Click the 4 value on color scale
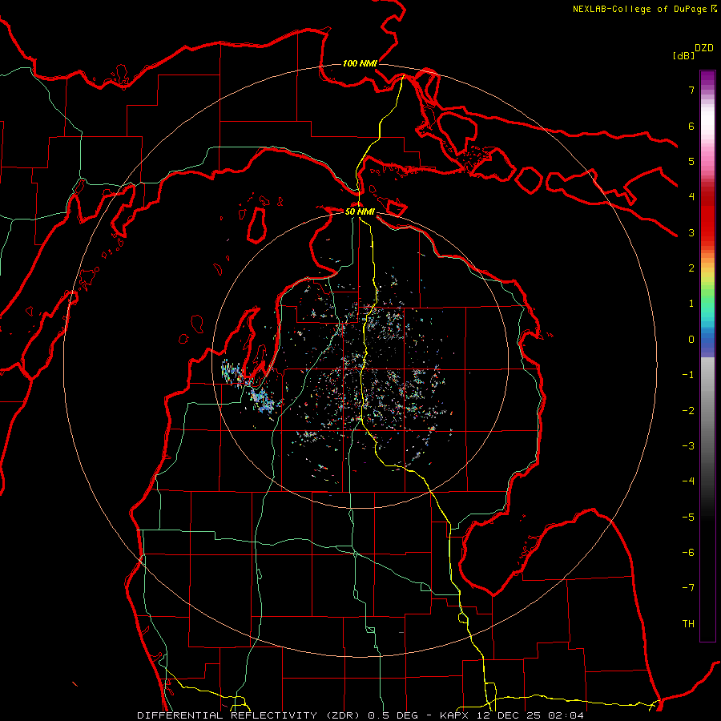The width and height of the screenshot is (721, 721). tap(691, 197)
